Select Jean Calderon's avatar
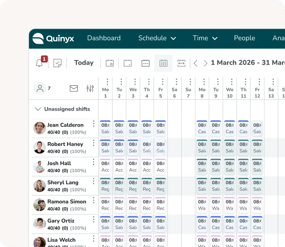The image size is (285, 247). pyautogui.click(x=39, y=128)
